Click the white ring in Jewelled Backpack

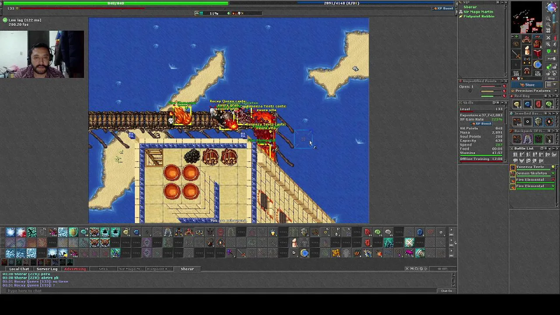click(x=528, y=122)
